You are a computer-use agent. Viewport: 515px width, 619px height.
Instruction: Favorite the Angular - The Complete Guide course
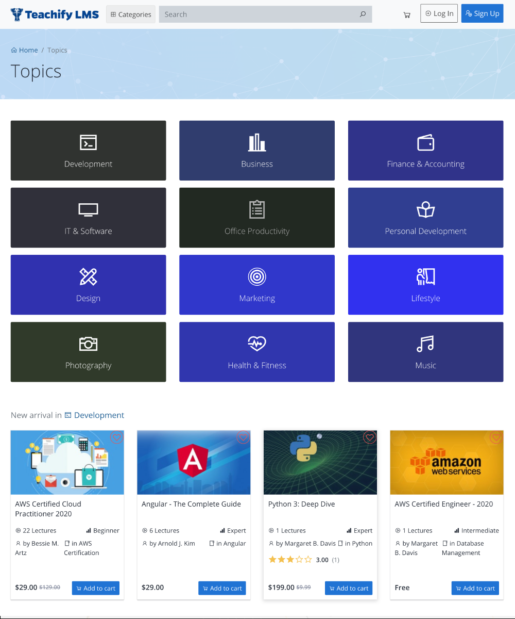pos(243,437)
